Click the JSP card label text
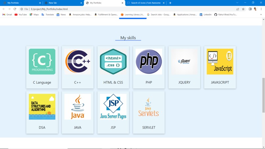265x149 pixels. [113, 128]
